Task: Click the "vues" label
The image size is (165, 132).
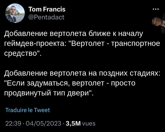Action: [89, 123]
